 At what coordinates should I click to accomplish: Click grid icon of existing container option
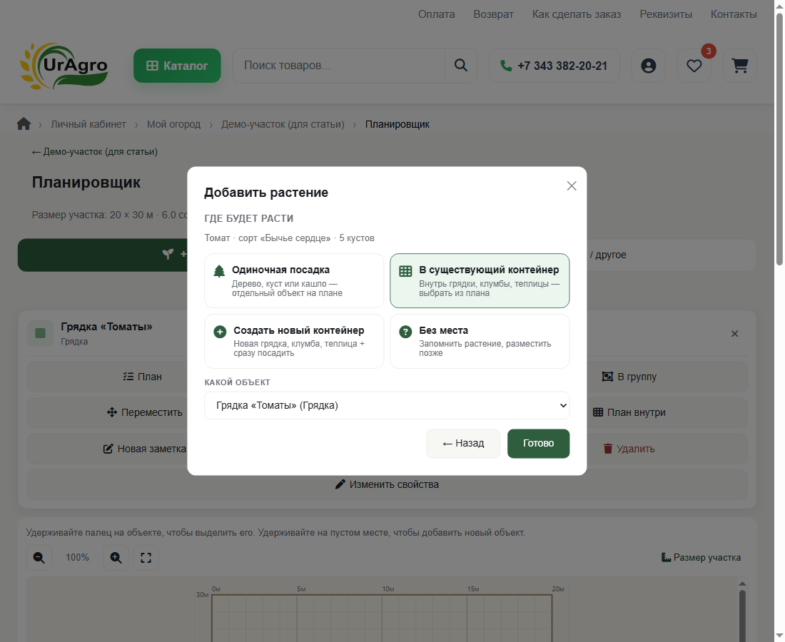(x=405, y=271)
